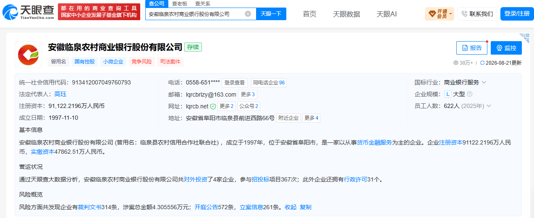Click the 曾用名 tag

click(x=59, y=62)
